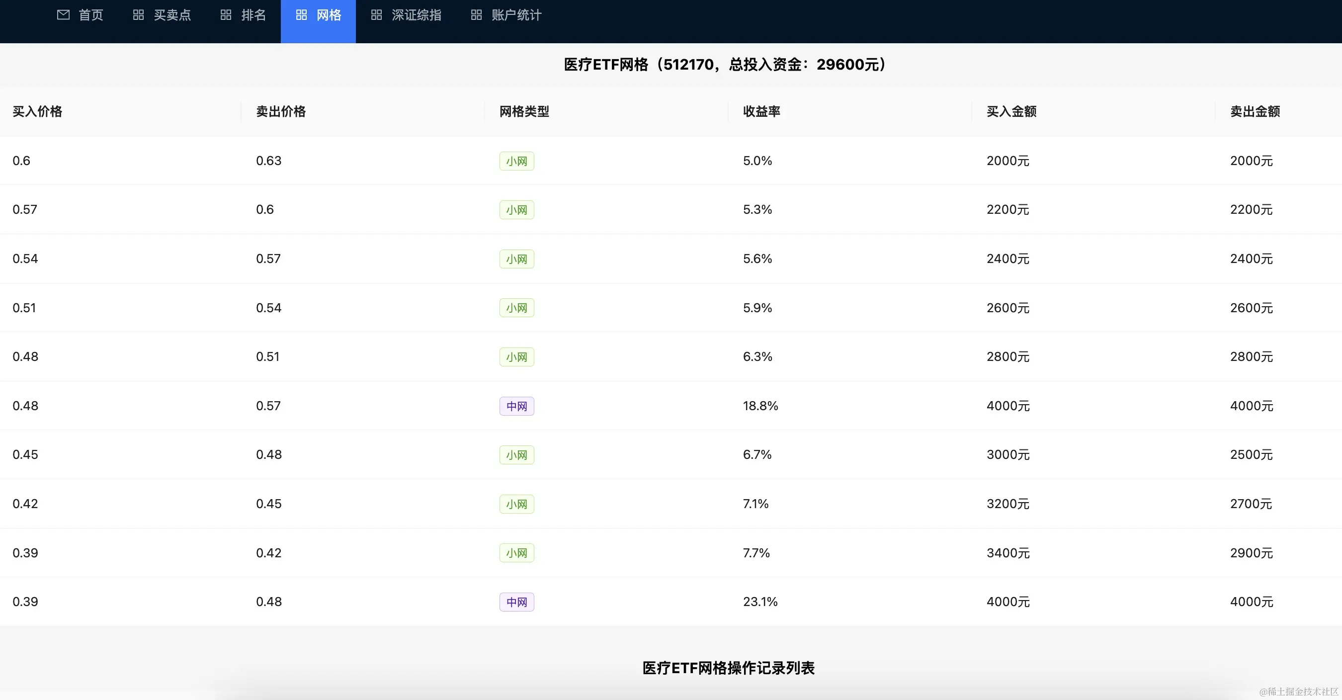Image resolution: width=1342 pixels, height=700 pixels.
Task: Open the 账户统计 menu item
Action: pos(516,15)
